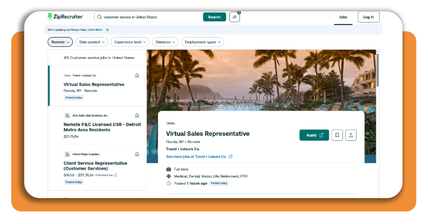Click the briefcase Full-time icon
Viewport: 428px width, 224px height.
[169, 169]
